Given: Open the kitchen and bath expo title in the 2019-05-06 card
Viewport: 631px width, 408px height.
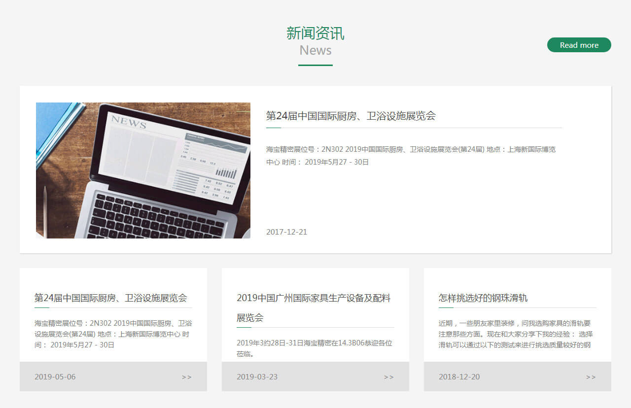Looking at the screenshot, I should point(110,298).
